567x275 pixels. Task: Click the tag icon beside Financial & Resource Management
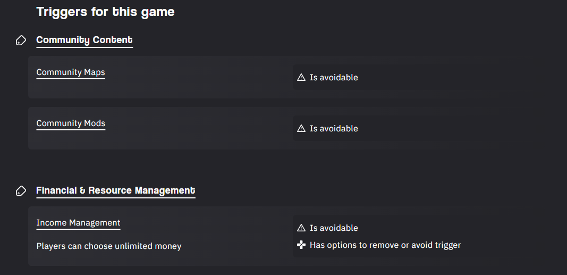(21, 190)
